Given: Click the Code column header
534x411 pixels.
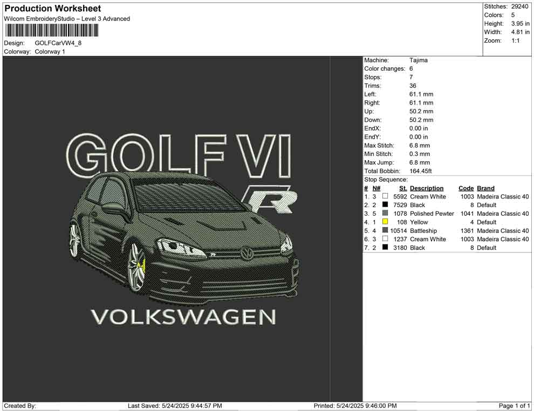Looking at the screenshot, I should (465, 188).
